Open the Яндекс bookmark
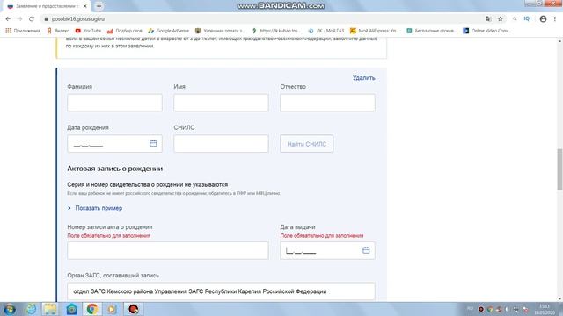Screen dimensions: 563x316 click(58, 31)
